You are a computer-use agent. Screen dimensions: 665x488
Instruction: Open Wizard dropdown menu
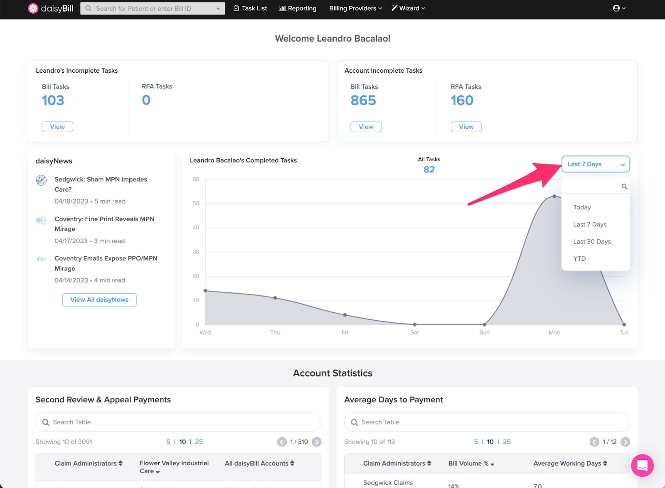tap(408, 8)
